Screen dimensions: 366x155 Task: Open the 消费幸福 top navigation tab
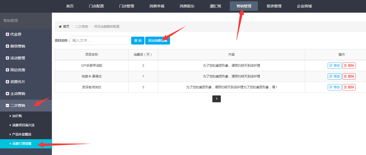click(157, 6)
